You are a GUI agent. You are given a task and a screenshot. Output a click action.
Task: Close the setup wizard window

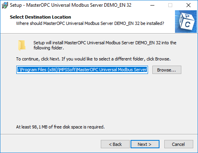pyautogui.click(x=188, y=5)
